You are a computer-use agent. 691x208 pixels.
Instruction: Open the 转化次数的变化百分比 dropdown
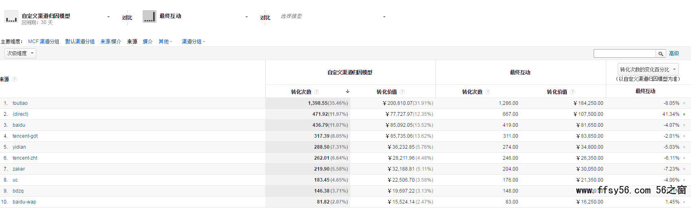click(x=648, y=69)
